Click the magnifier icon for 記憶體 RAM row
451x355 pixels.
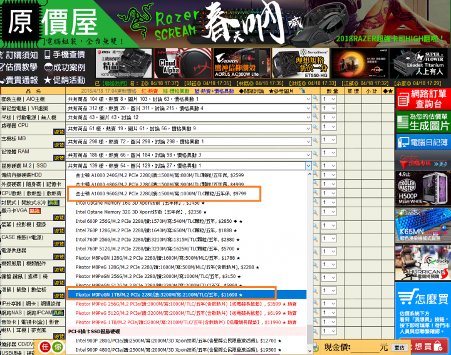(316, 154)
